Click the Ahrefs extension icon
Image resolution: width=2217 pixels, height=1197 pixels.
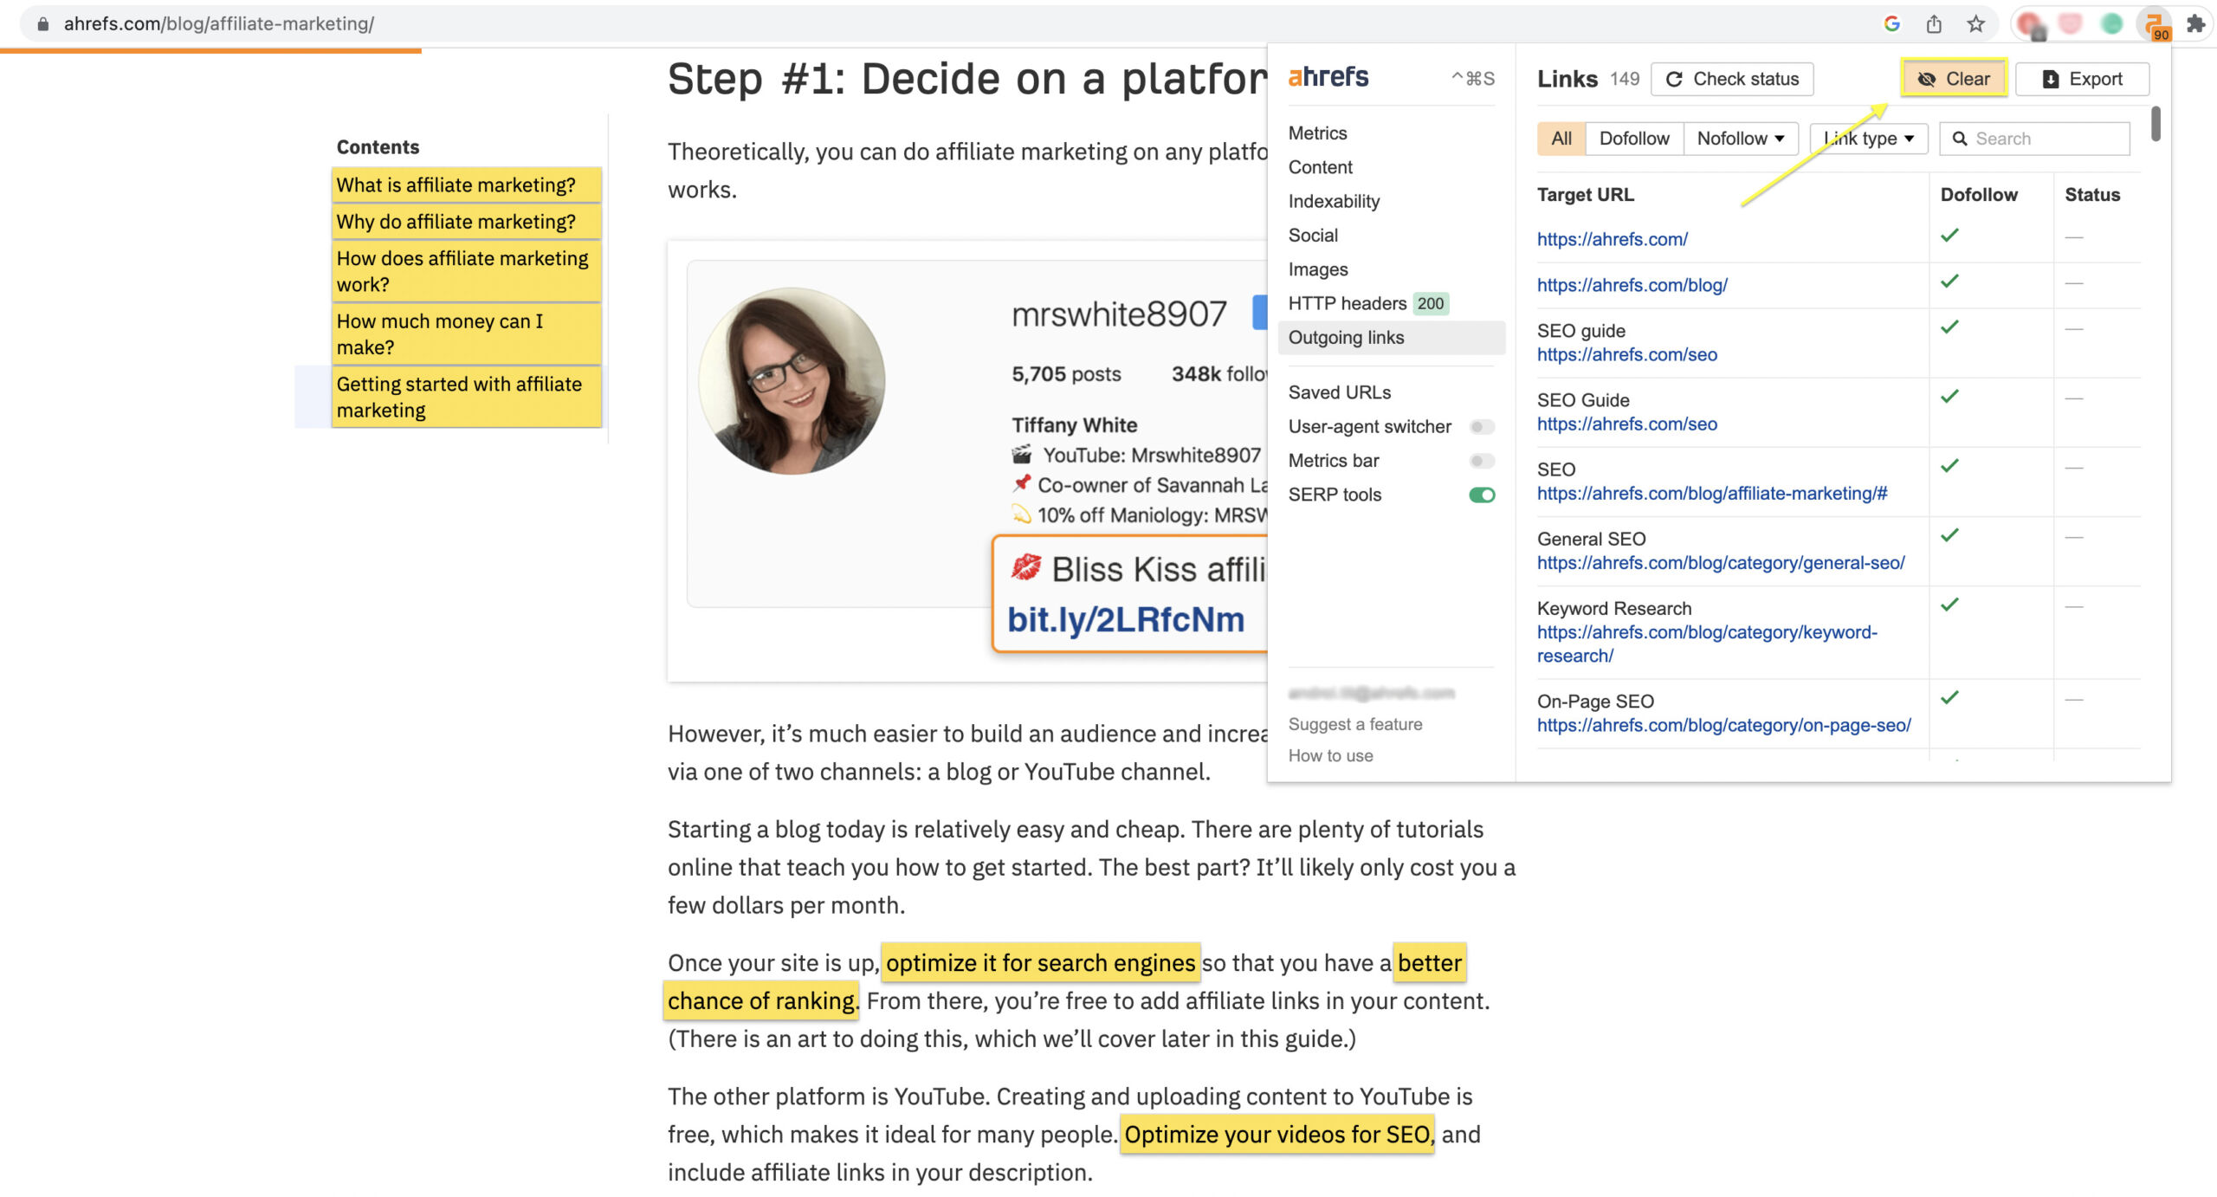[x=2154, y=21]
